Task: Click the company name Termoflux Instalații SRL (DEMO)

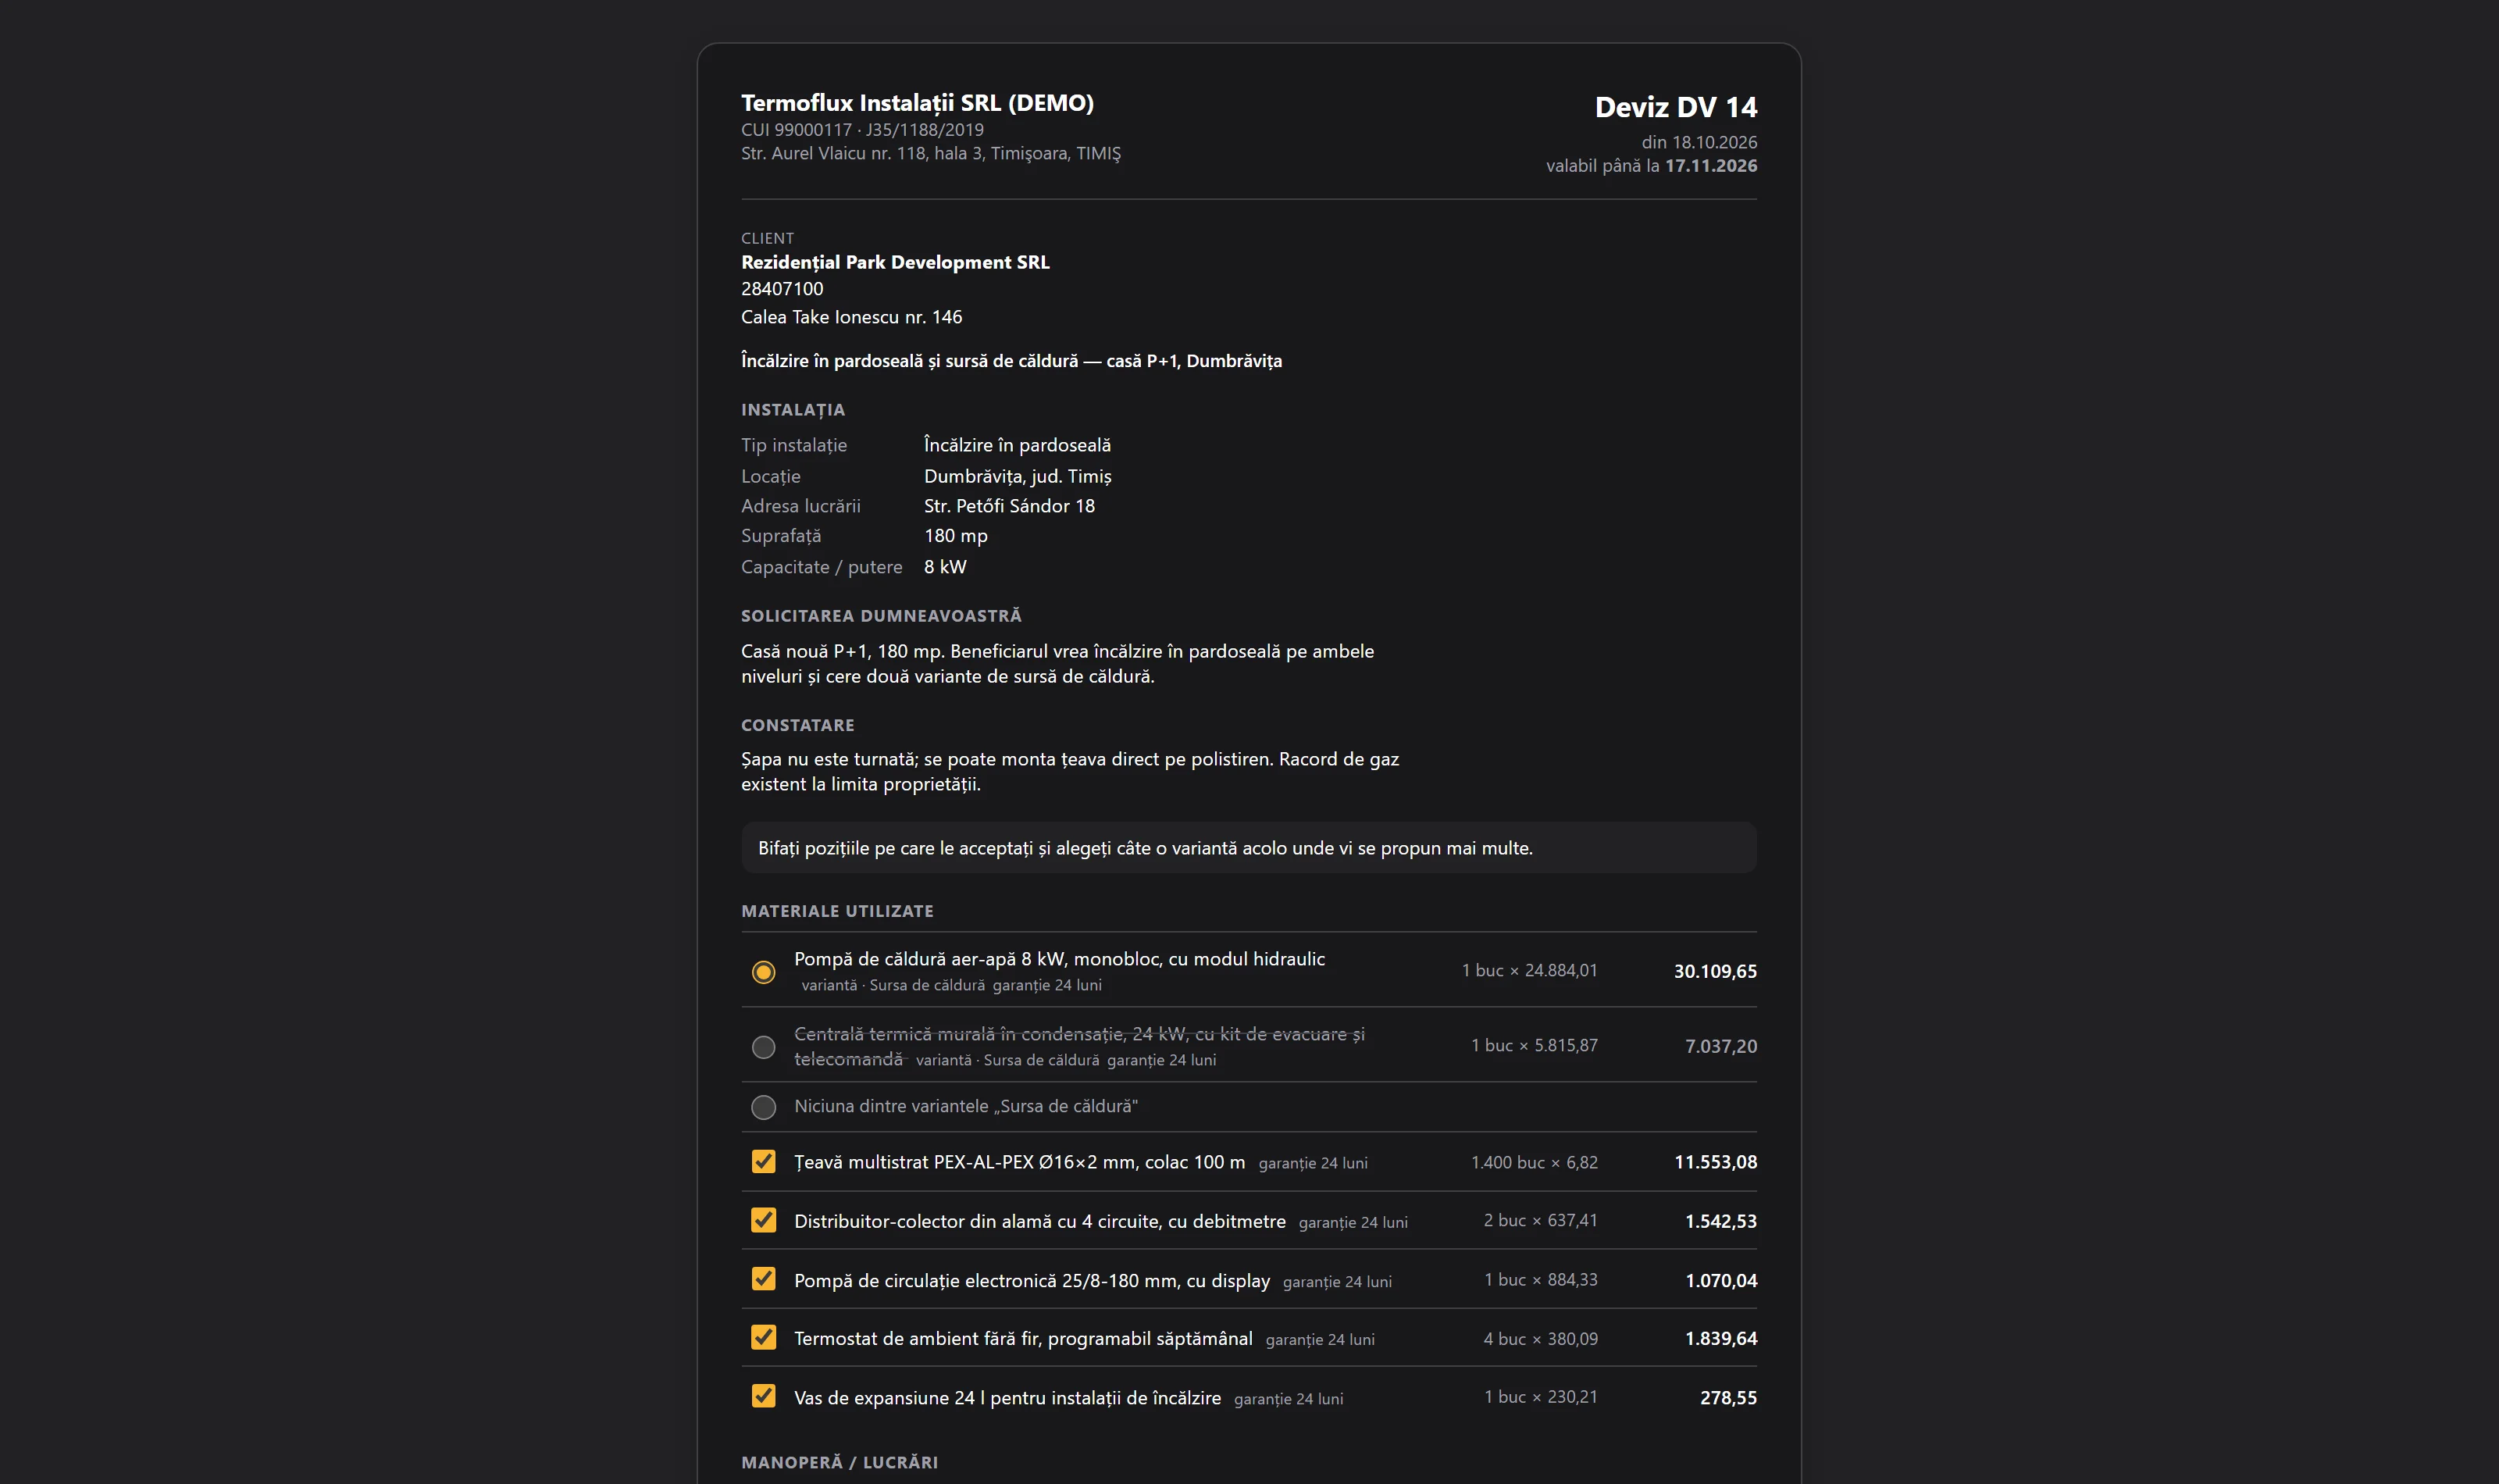Action: (917, 103)
